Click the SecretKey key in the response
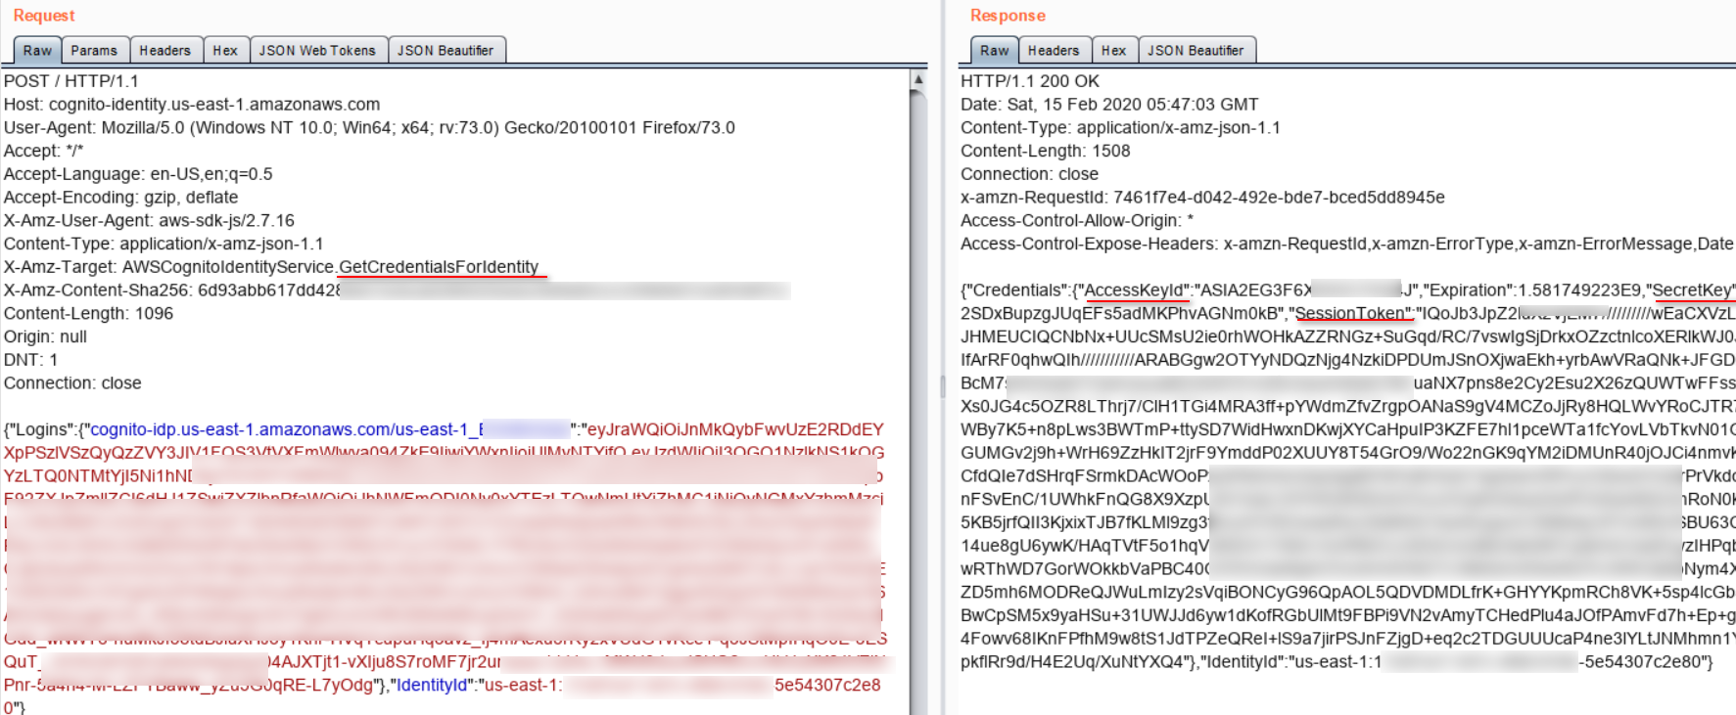The image size is (1736, 715). pos(1692,290)
